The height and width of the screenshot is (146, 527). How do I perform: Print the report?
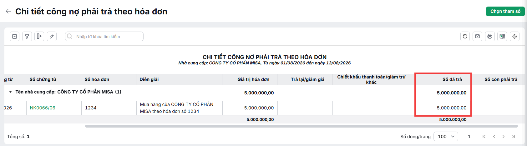[x=490, y=37]
